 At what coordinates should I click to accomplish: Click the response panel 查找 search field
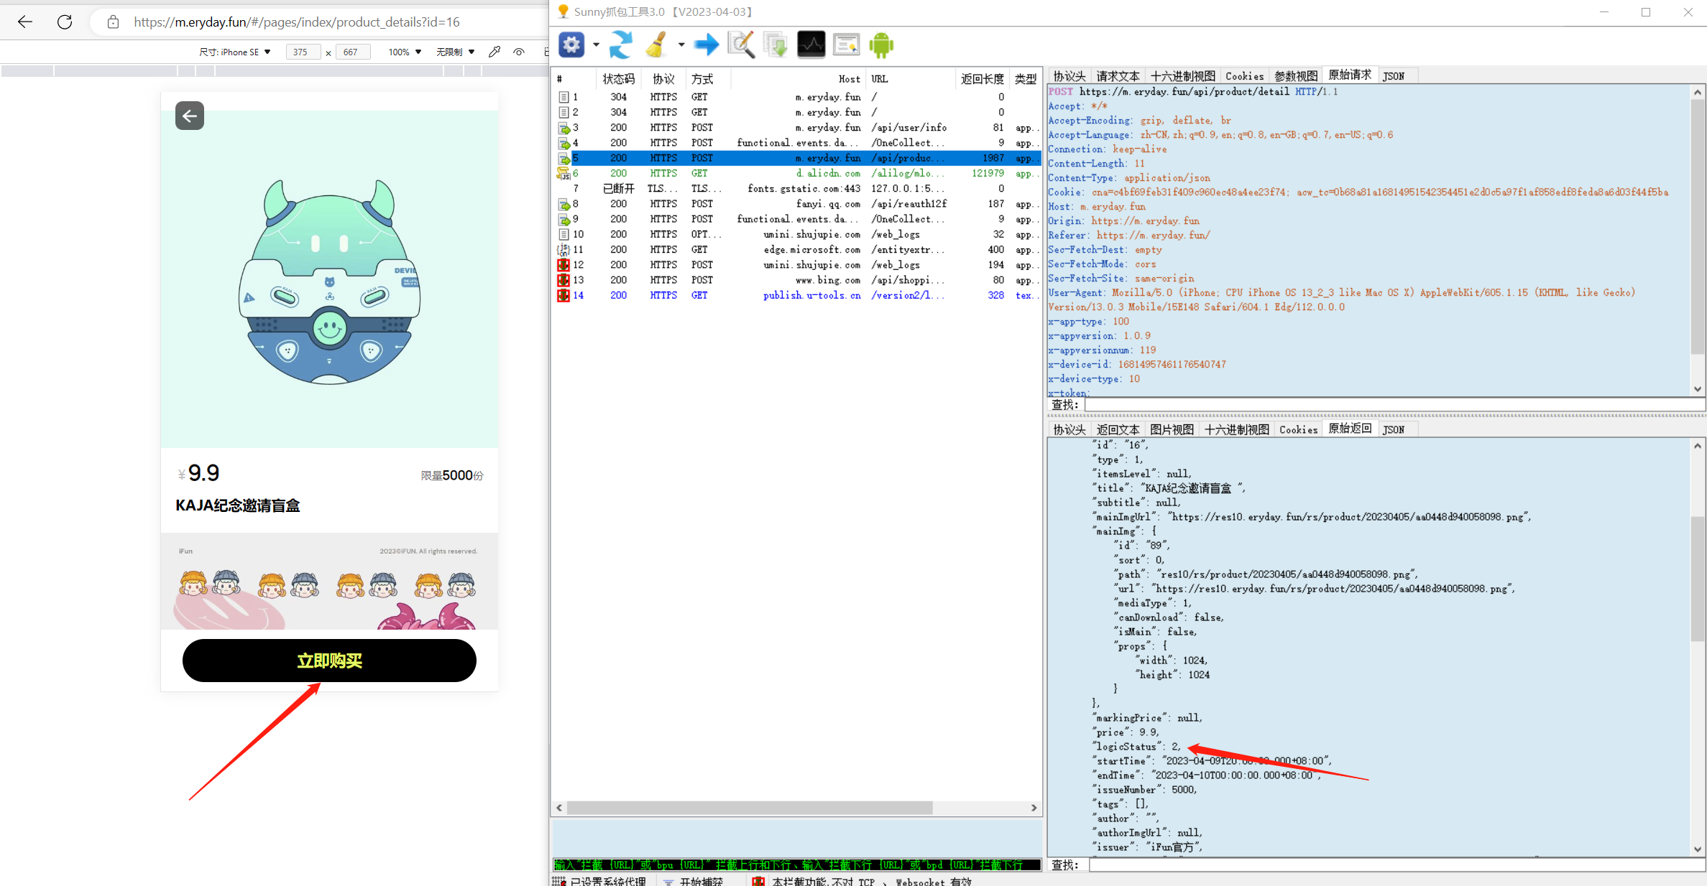click(1396, 865)
